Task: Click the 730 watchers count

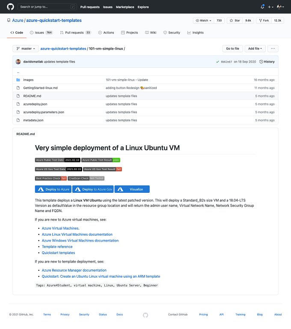Action: (219, 21)
